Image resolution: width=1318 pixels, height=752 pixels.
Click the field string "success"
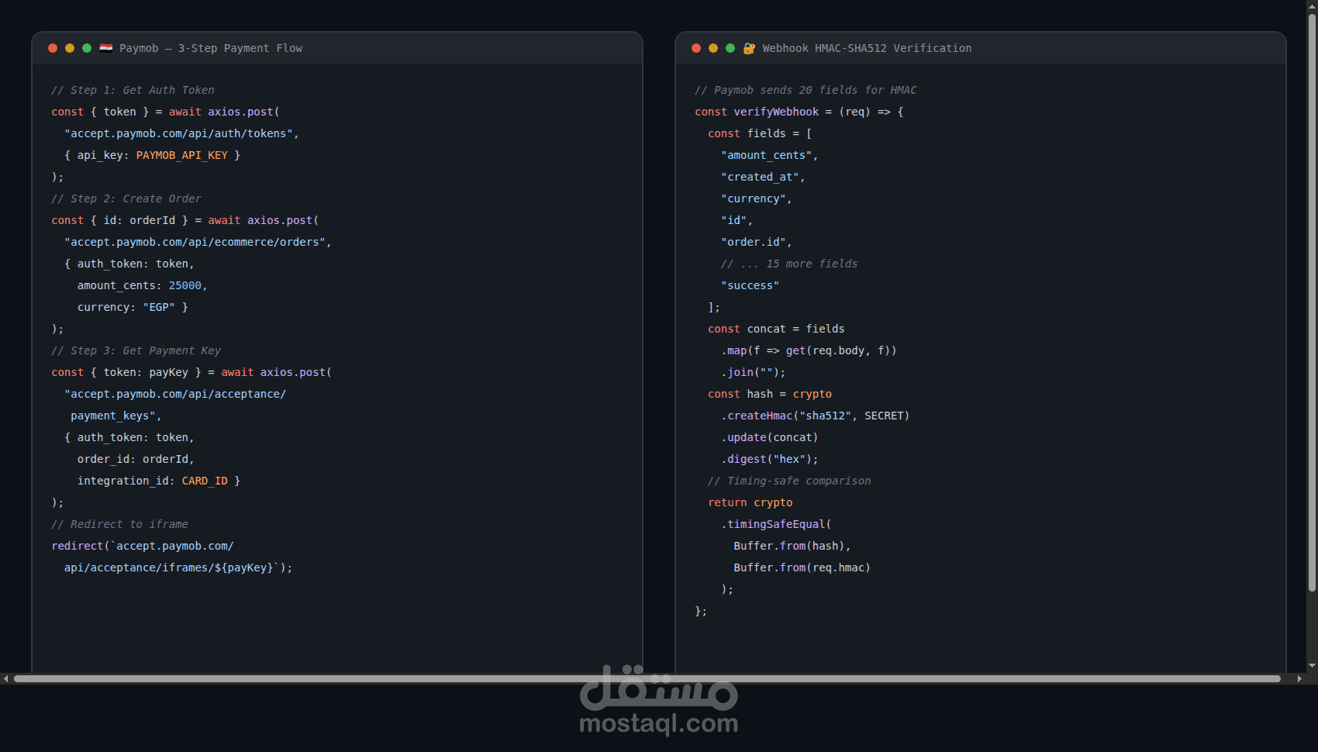750,285
